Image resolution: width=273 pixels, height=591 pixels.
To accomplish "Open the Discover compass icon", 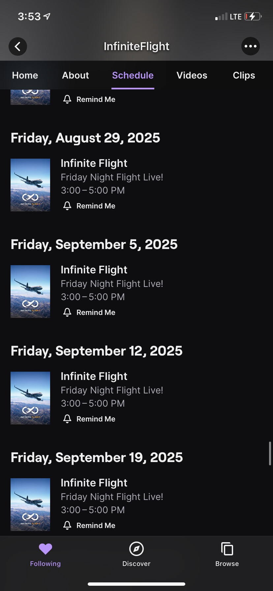I will tap(136, 549).
